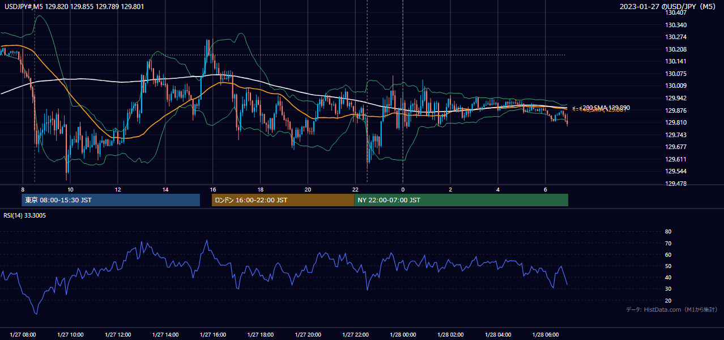This screenshot has width=724, height=340.
Task: Click the 1/27 10:00 date label
Action: pos(70,334)
